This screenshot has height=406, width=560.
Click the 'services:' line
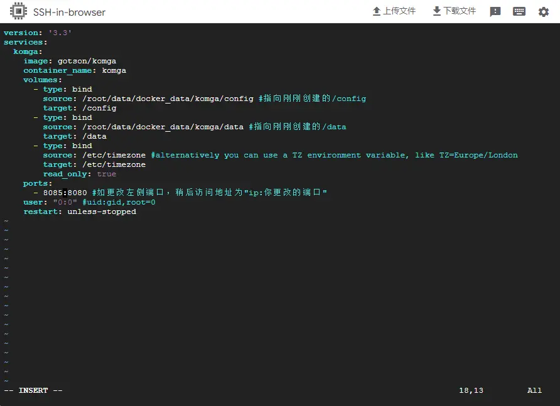(25, 42)
